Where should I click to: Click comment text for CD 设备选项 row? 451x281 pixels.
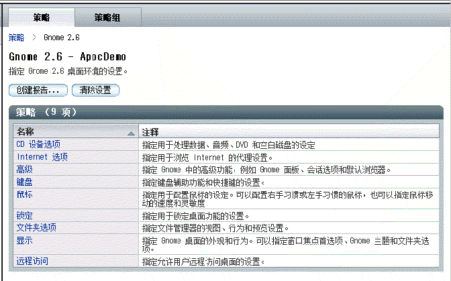(229, 145)
